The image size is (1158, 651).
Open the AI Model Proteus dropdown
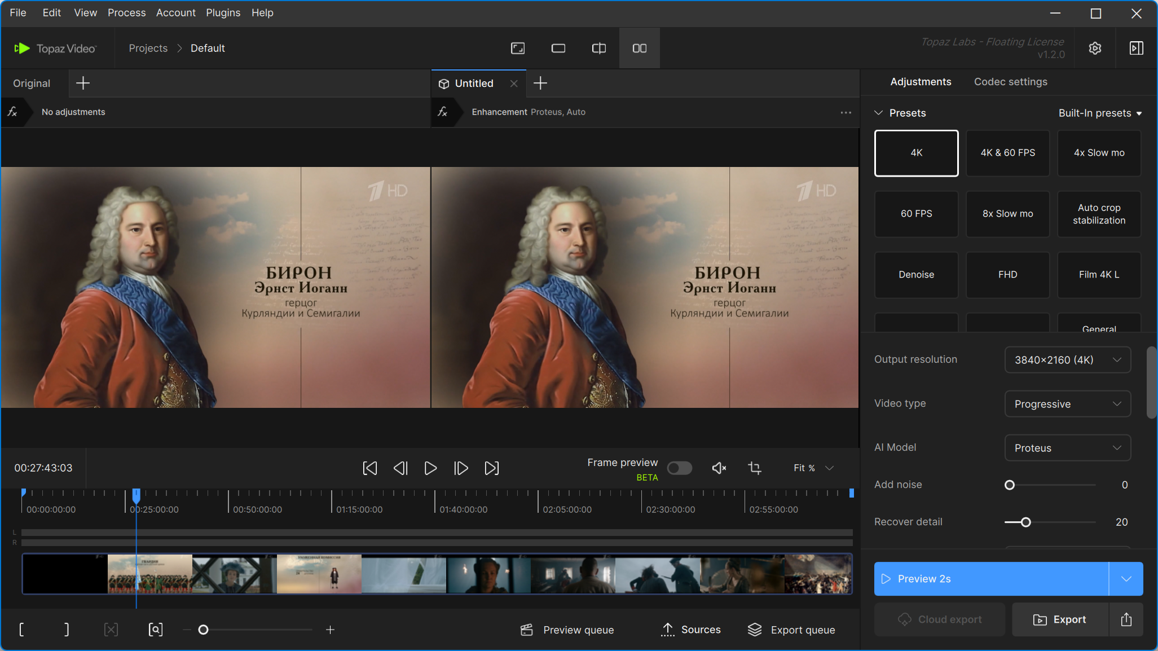point(1067,448)
